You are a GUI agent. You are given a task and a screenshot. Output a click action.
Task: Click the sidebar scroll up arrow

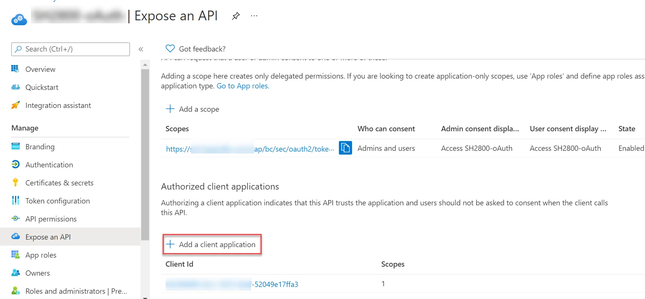pyautogui.click(x=145, y=65)
